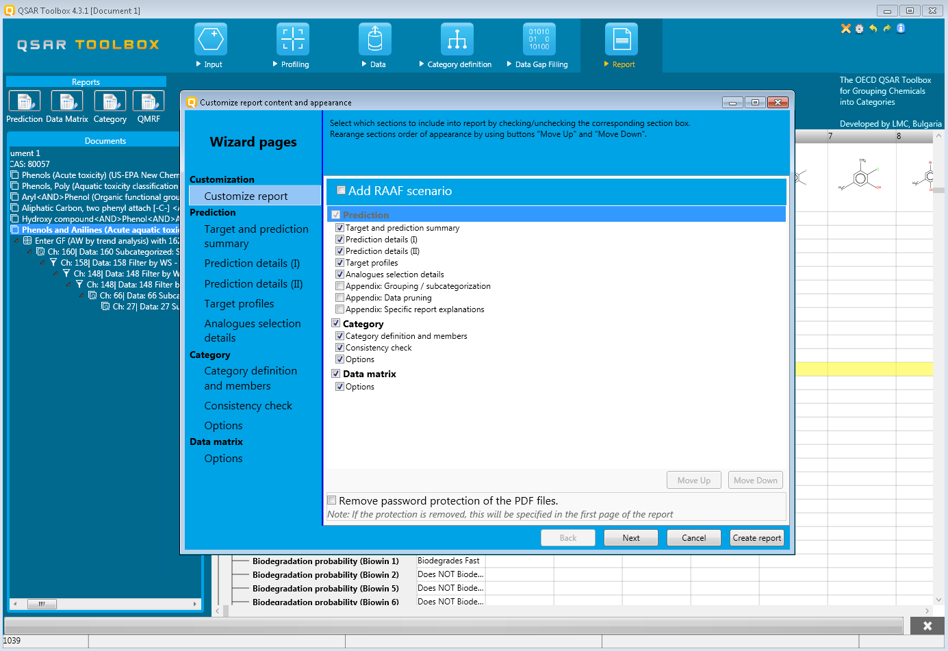Collapse the Enter GF trend analysis node
This screenshot has width=948, height=651.
pos(16,241)
